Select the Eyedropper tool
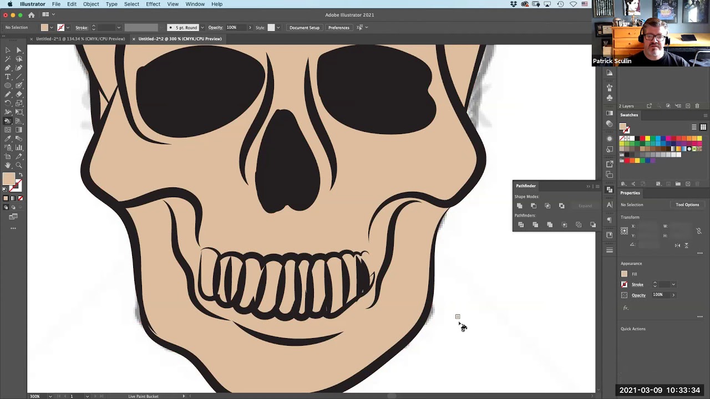This screenshot has height=399, width=710. (x=8, y=139)
